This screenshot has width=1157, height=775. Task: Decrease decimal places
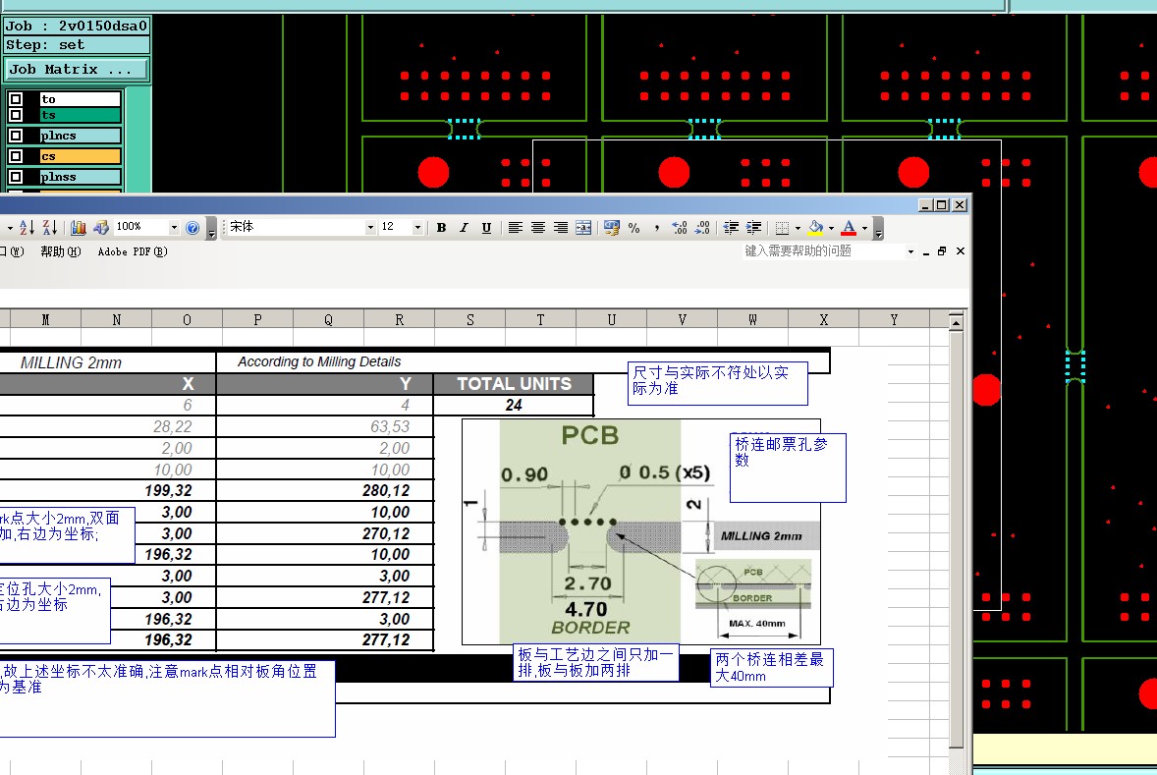(x=702, y=227)
